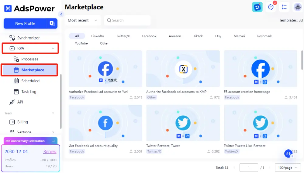Image resolution: width=304 pixels, height=173 pixels.
Task: Collapse the sidebar with the arrow button
Action: tap(61, 14)
